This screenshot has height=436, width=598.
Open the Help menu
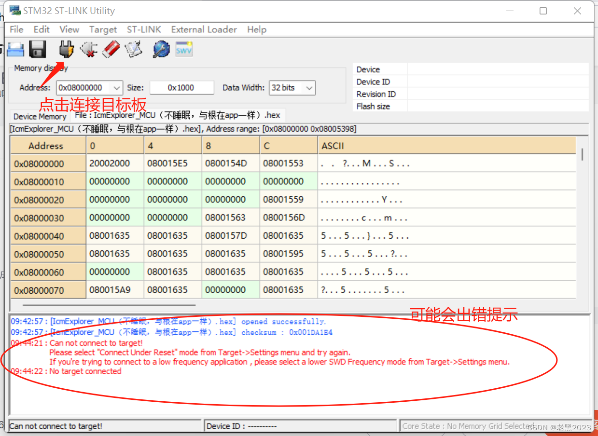pyautogui.click(x=257, y=29)
